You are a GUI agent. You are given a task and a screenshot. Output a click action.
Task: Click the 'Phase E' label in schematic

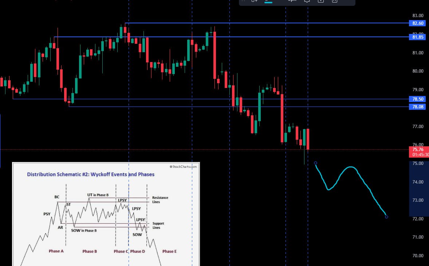point(169,251)
